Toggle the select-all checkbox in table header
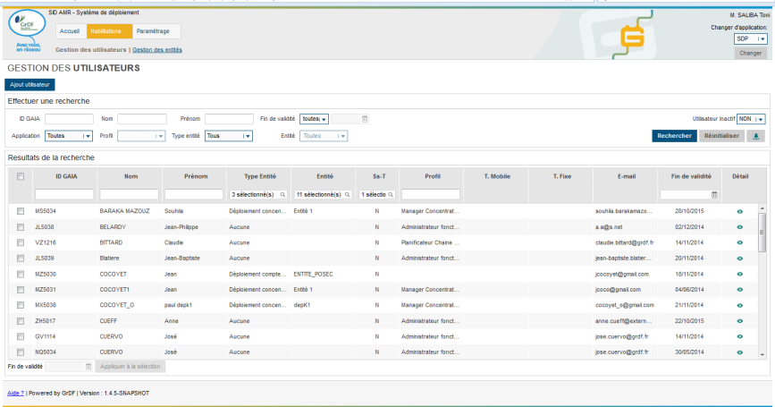Viewport: 775px width, 407px height. [21, 176]
